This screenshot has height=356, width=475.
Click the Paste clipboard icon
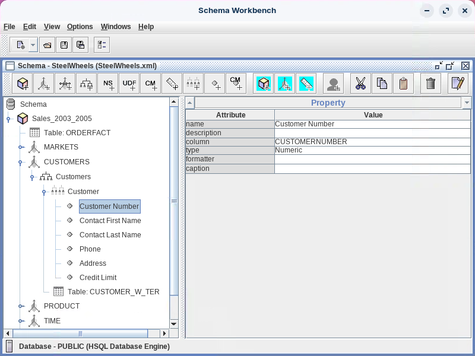403,84
